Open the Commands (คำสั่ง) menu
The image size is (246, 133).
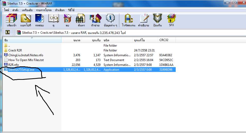15,10
